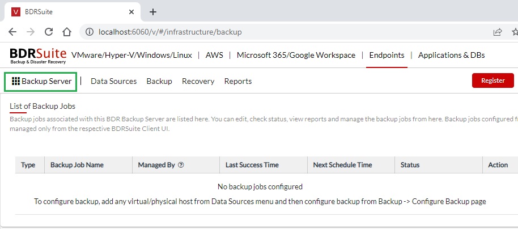View site information icon in address bar
The width and height of the screenshot is (518, 229).
point(90,32)
